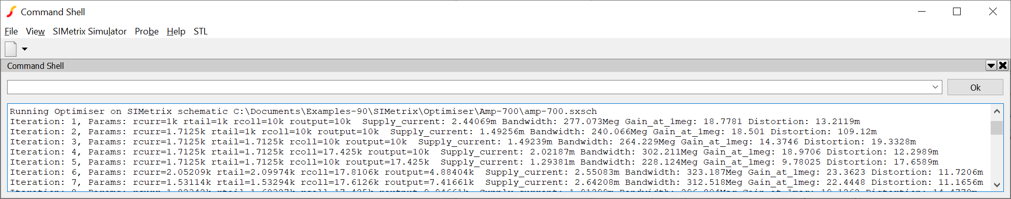Click the new file toolbar icon

(x=11, y=49)
